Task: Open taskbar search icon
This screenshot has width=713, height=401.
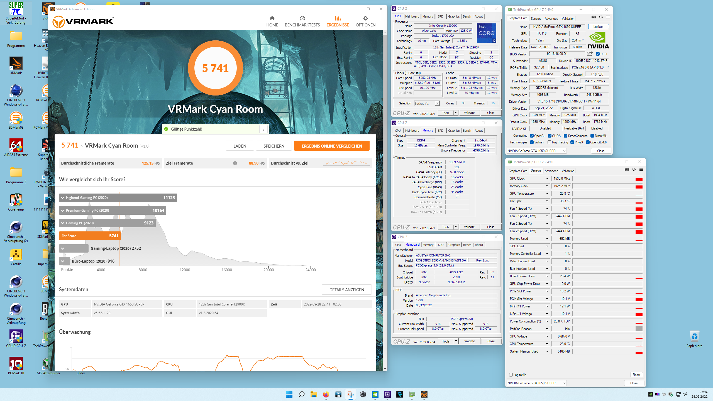Action: (301, 394)
